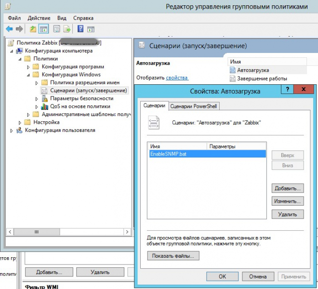Click the Back arrow in the toolbar
Image resolution: width=318 pixels, height=289 pixels.
(x=9, y=29)
